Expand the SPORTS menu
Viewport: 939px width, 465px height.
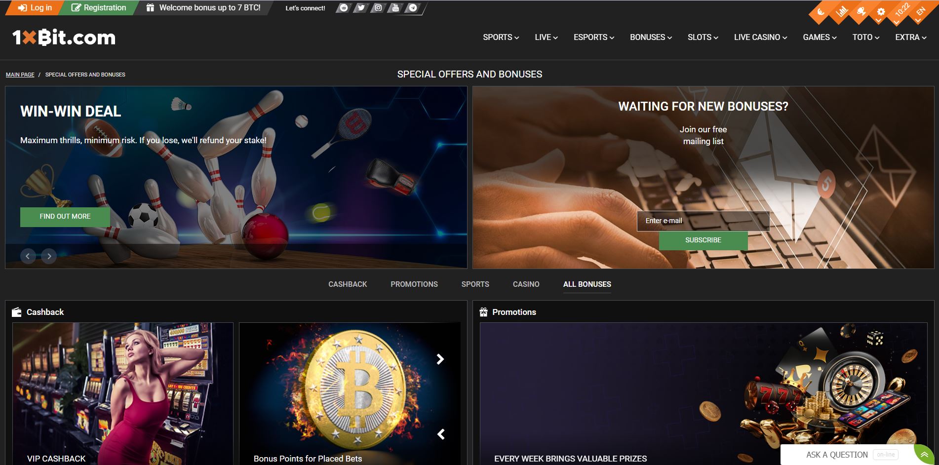501,38
